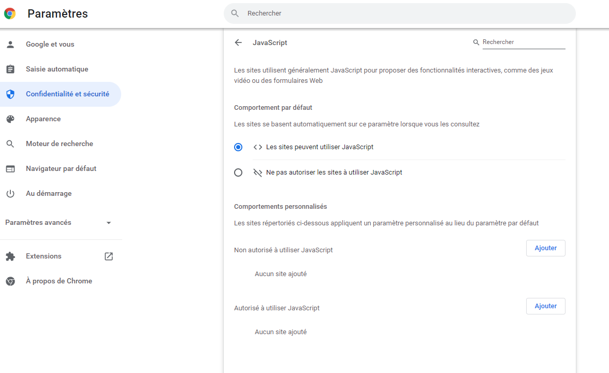Add a site under Non autorisé à utiliser JavaScript

coord(545,248)
